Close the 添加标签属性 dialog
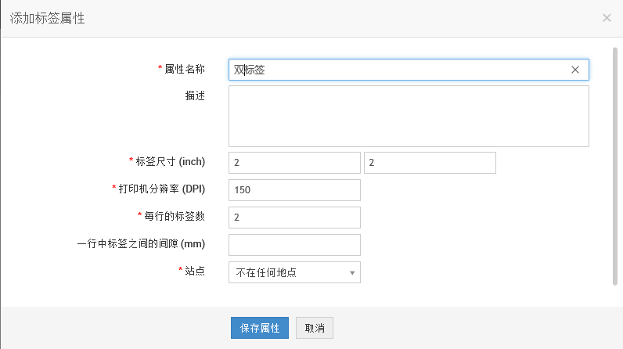623x349 pixels. [x=607, y=18]
